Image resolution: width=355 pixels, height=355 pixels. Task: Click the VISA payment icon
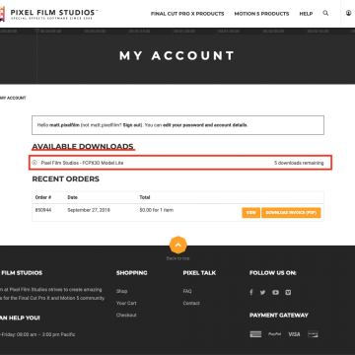(294, 334)
